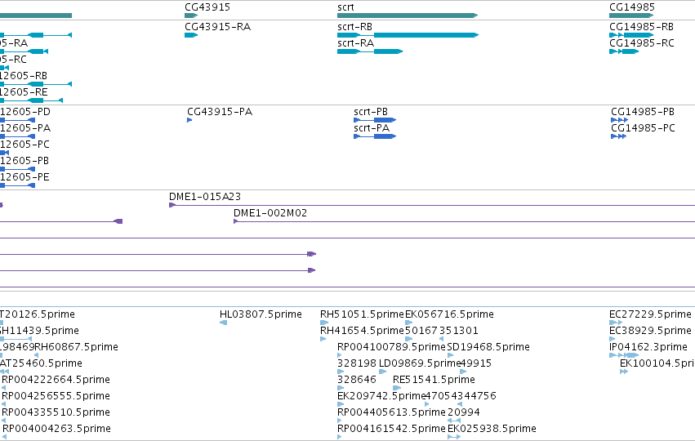
Task: Select the IP04162.3prime EST glyph
Action: 624,355
